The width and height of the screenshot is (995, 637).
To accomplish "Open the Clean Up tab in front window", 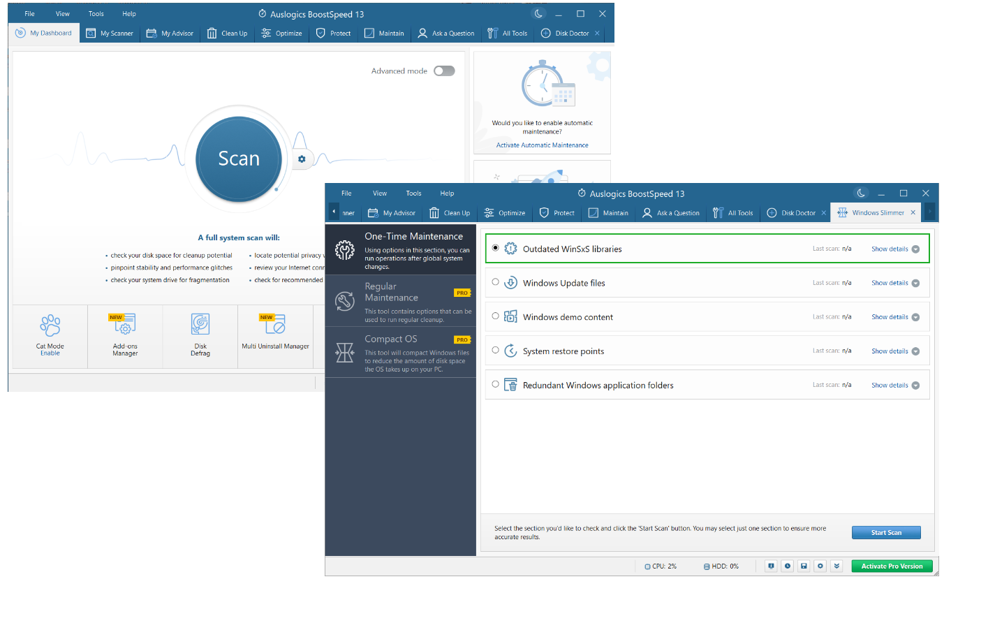I will tap(450, 213).
